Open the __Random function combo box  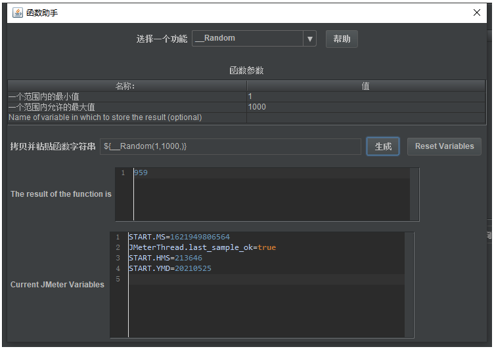[x=254, y=39]
